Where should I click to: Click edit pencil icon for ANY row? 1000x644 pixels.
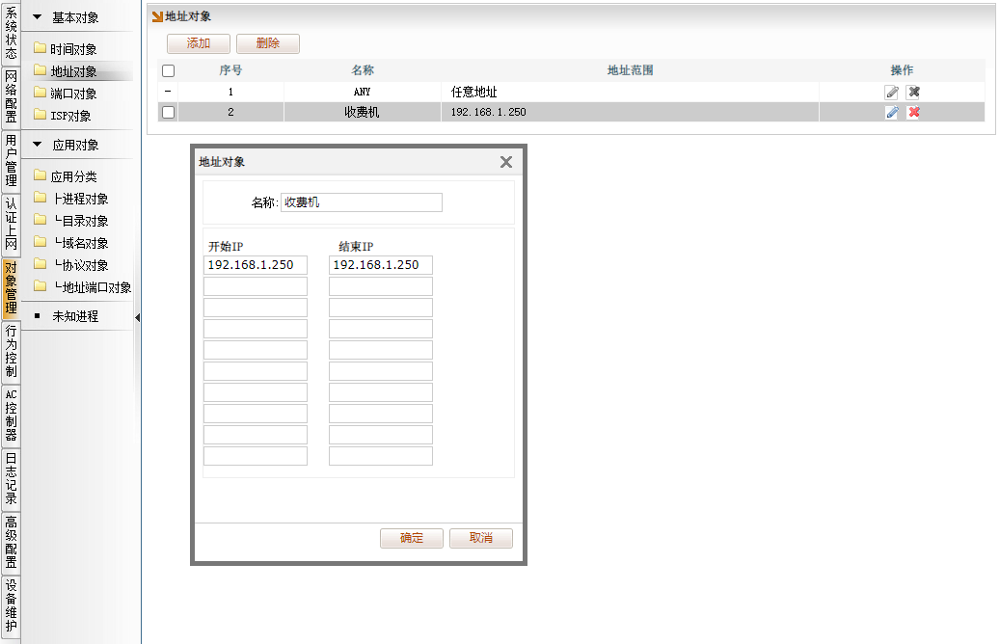(x=892, y=93)
